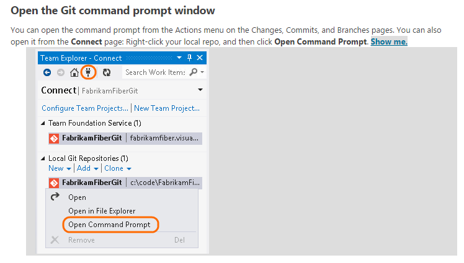The height and width of the screenshot is (263, 464).
Task: Collapse the Local Git Repositories section
Action: (43, 158)
